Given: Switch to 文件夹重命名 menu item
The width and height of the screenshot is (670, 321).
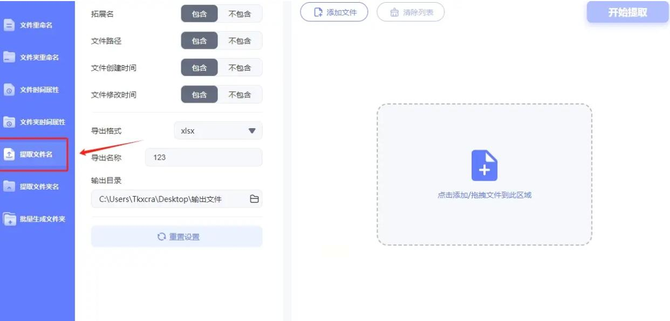Looking at the screenshot, I should tap(39, 57).
